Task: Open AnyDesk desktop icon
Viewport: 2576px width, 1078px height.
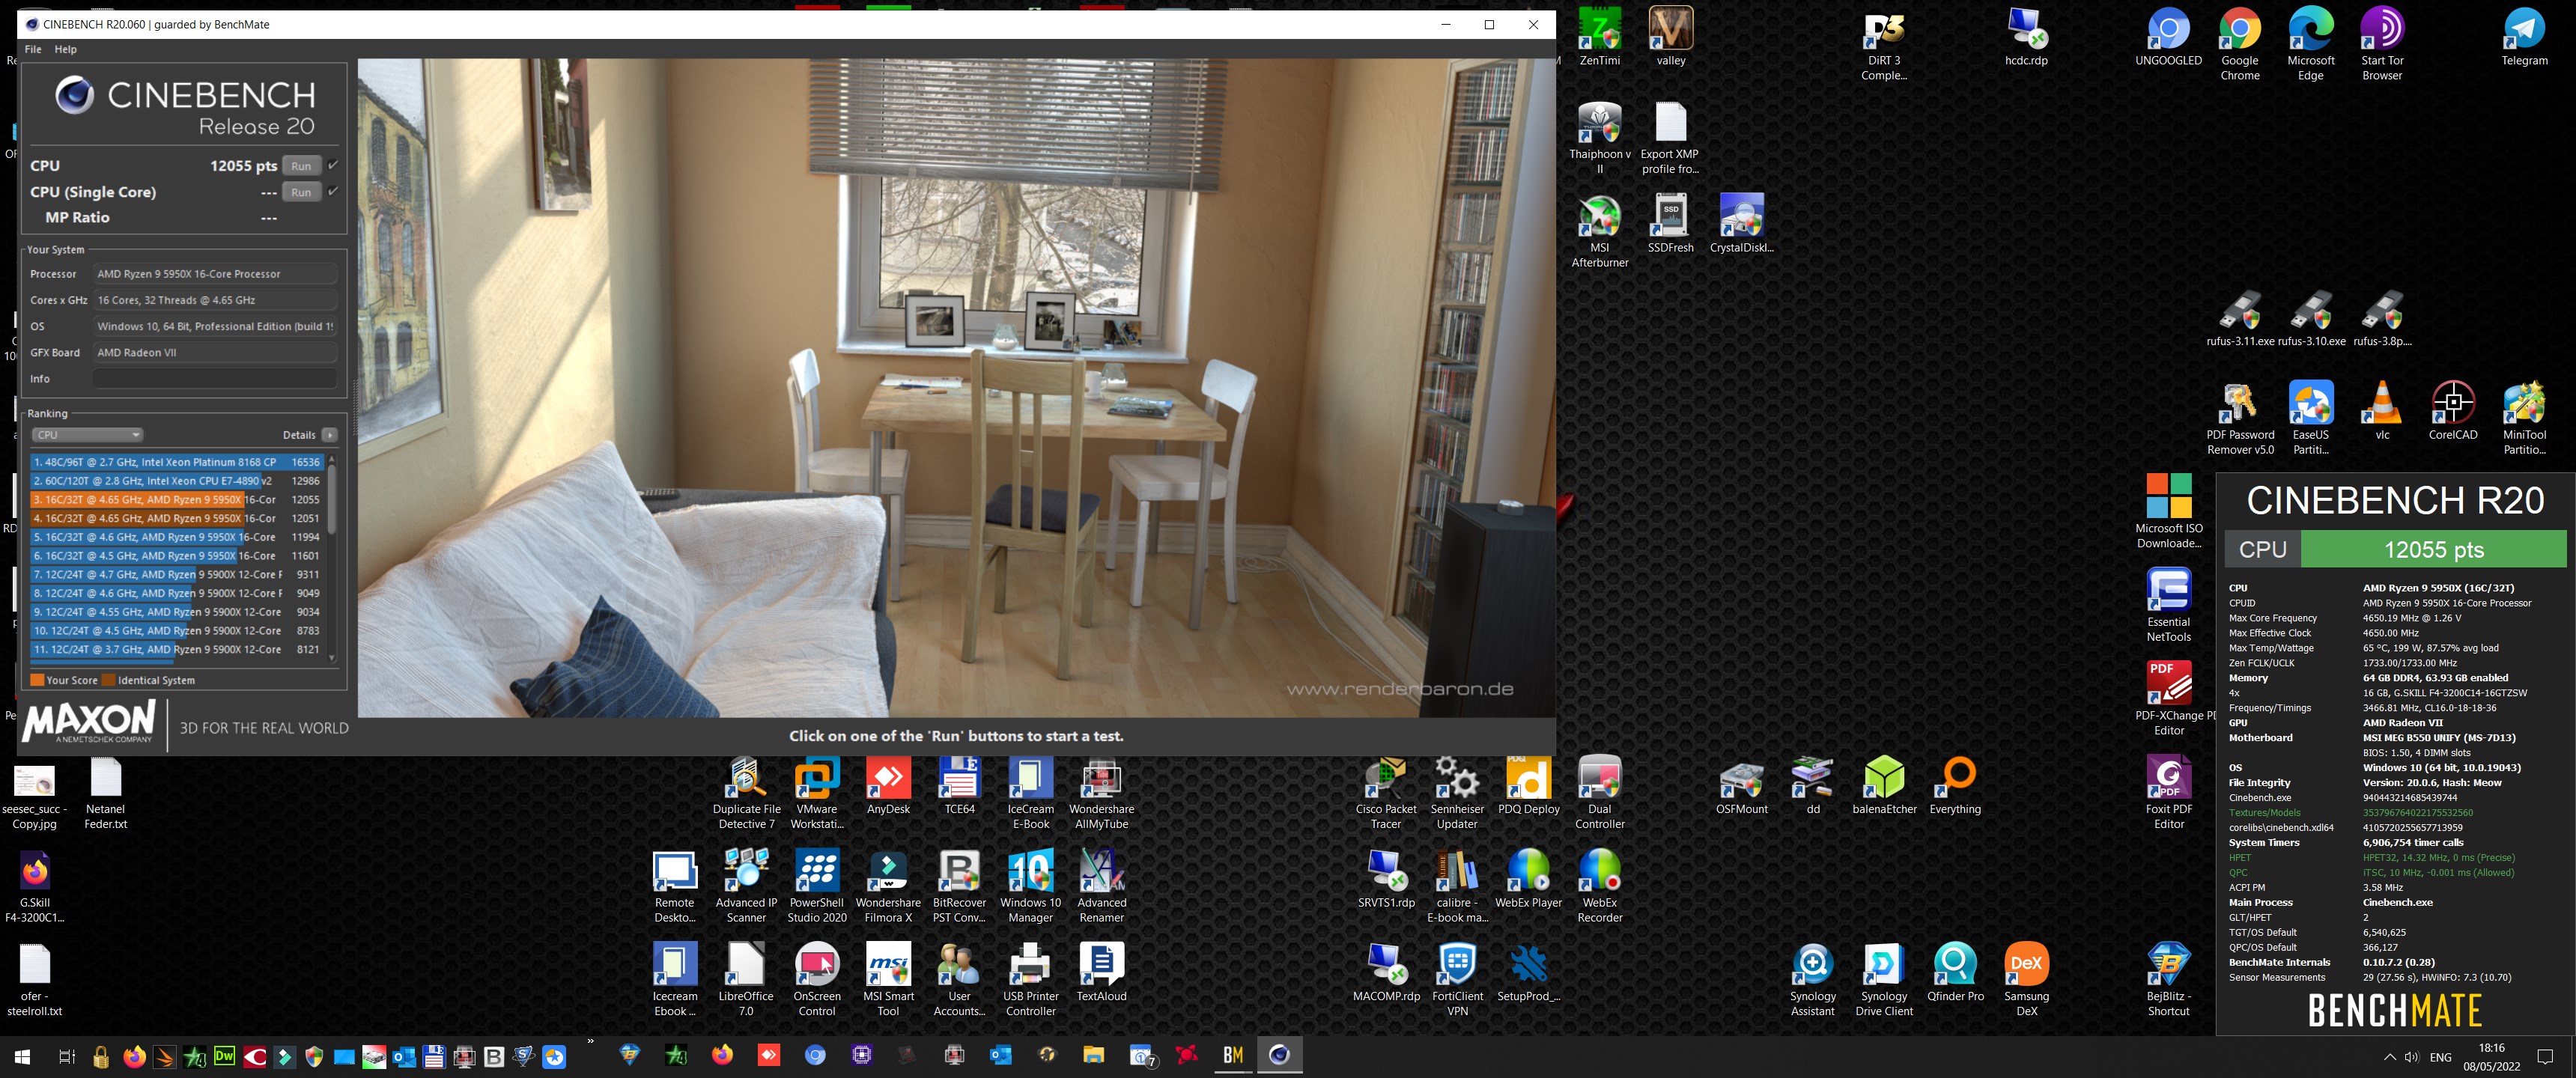Action: point(888,786)
